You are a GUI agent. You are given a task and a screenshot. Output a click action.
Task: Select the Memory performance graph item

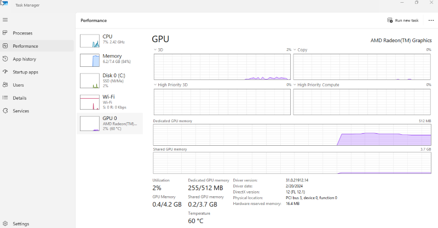(x=109, y=59)
